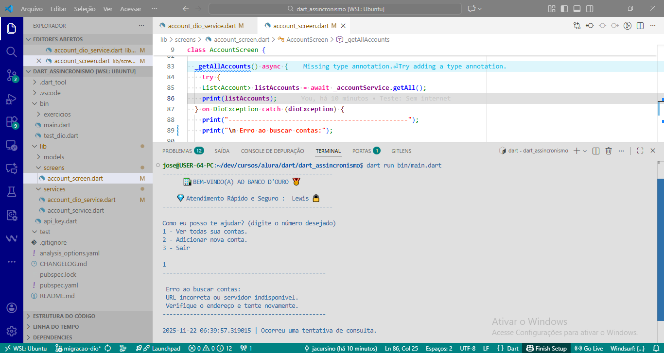Open the Search view in activity bar

click(11, 51)
